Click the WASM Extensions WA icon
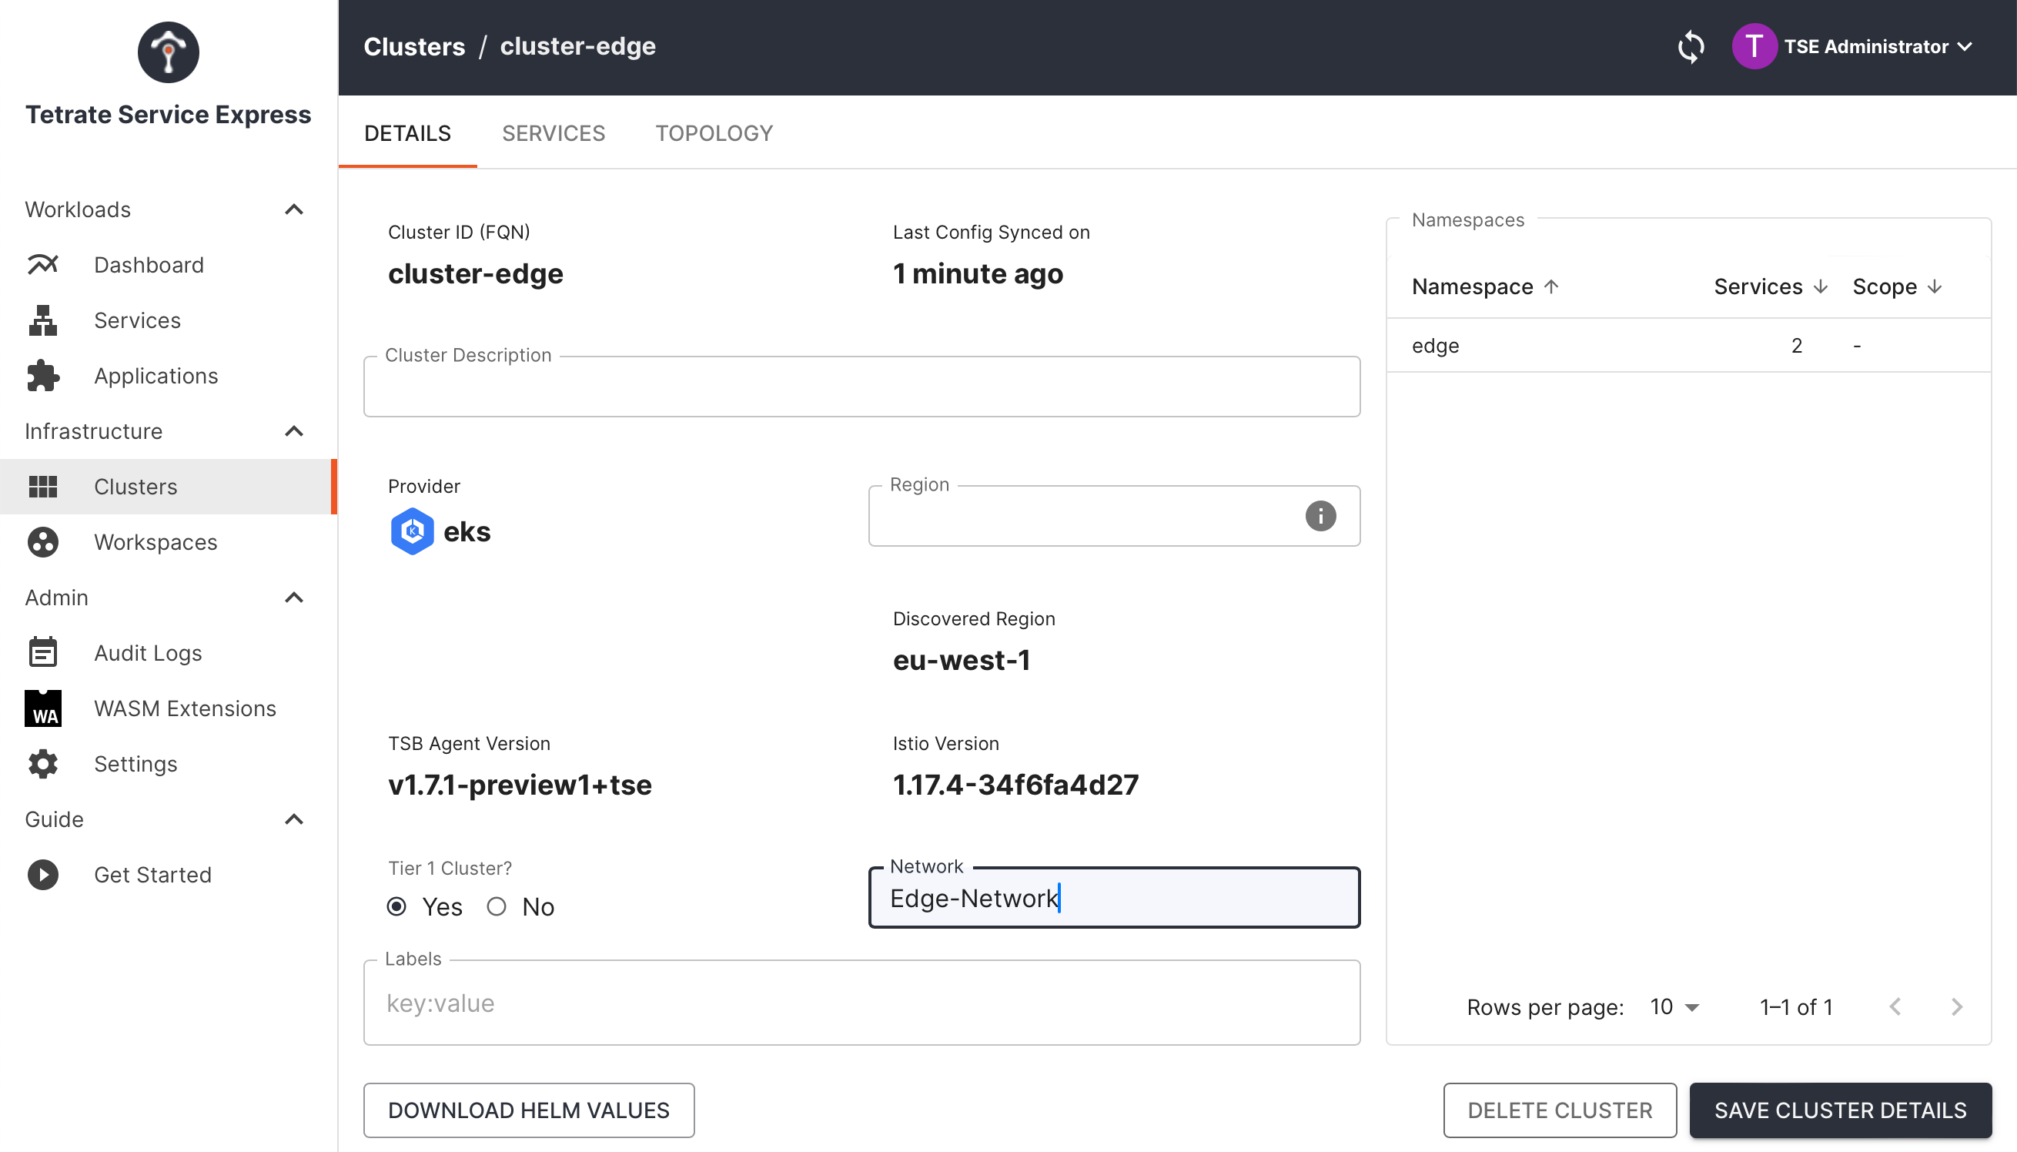 tap(42, 708)
